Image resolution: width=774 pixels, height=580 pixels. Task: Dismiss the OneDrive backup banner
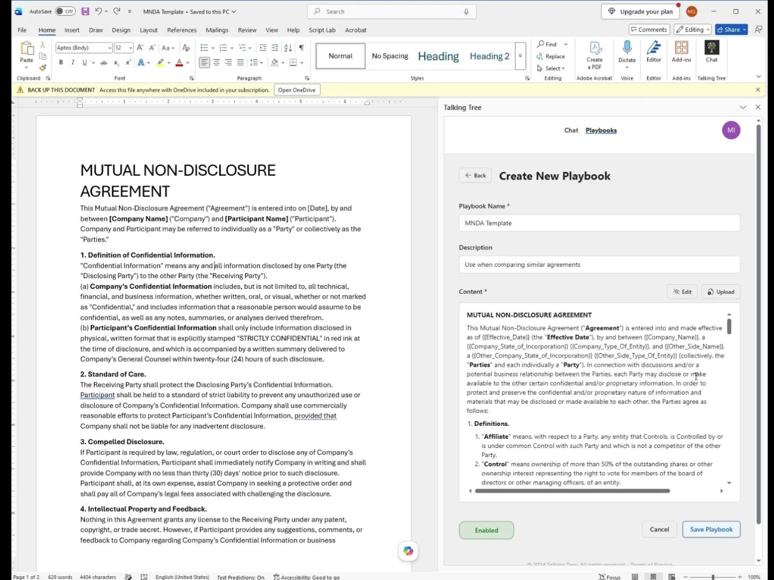[758, 90]
